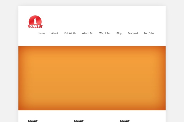Click the orange banner slider image
The height and width of the screenshot is (122, 184).
click(92, 78)
